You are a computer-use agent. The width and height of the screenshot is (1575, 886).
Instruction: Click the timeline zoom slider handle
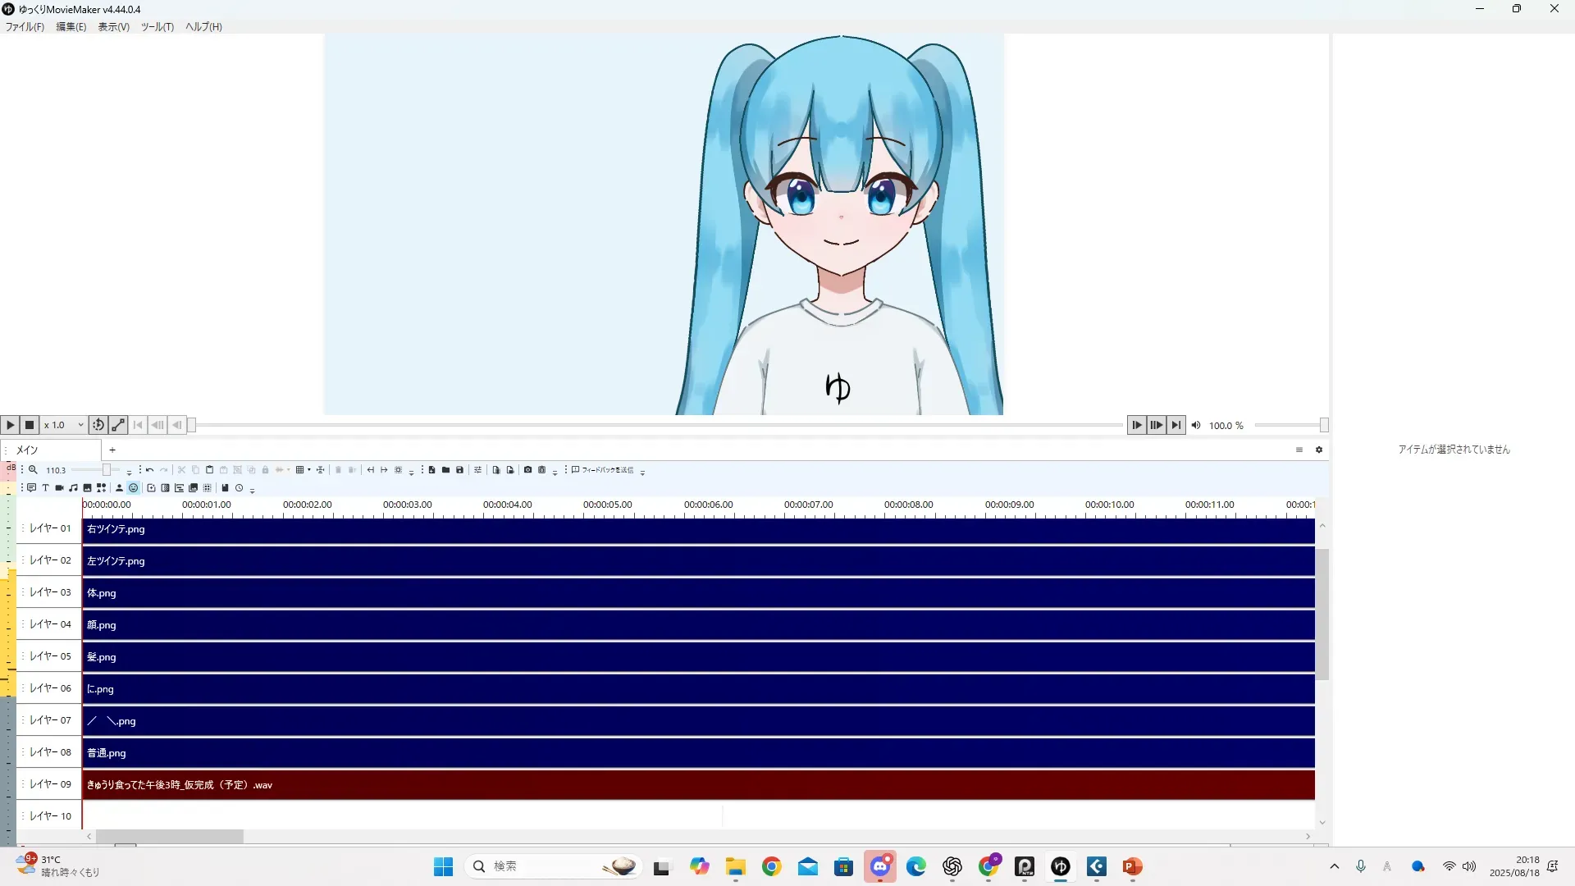107,470
